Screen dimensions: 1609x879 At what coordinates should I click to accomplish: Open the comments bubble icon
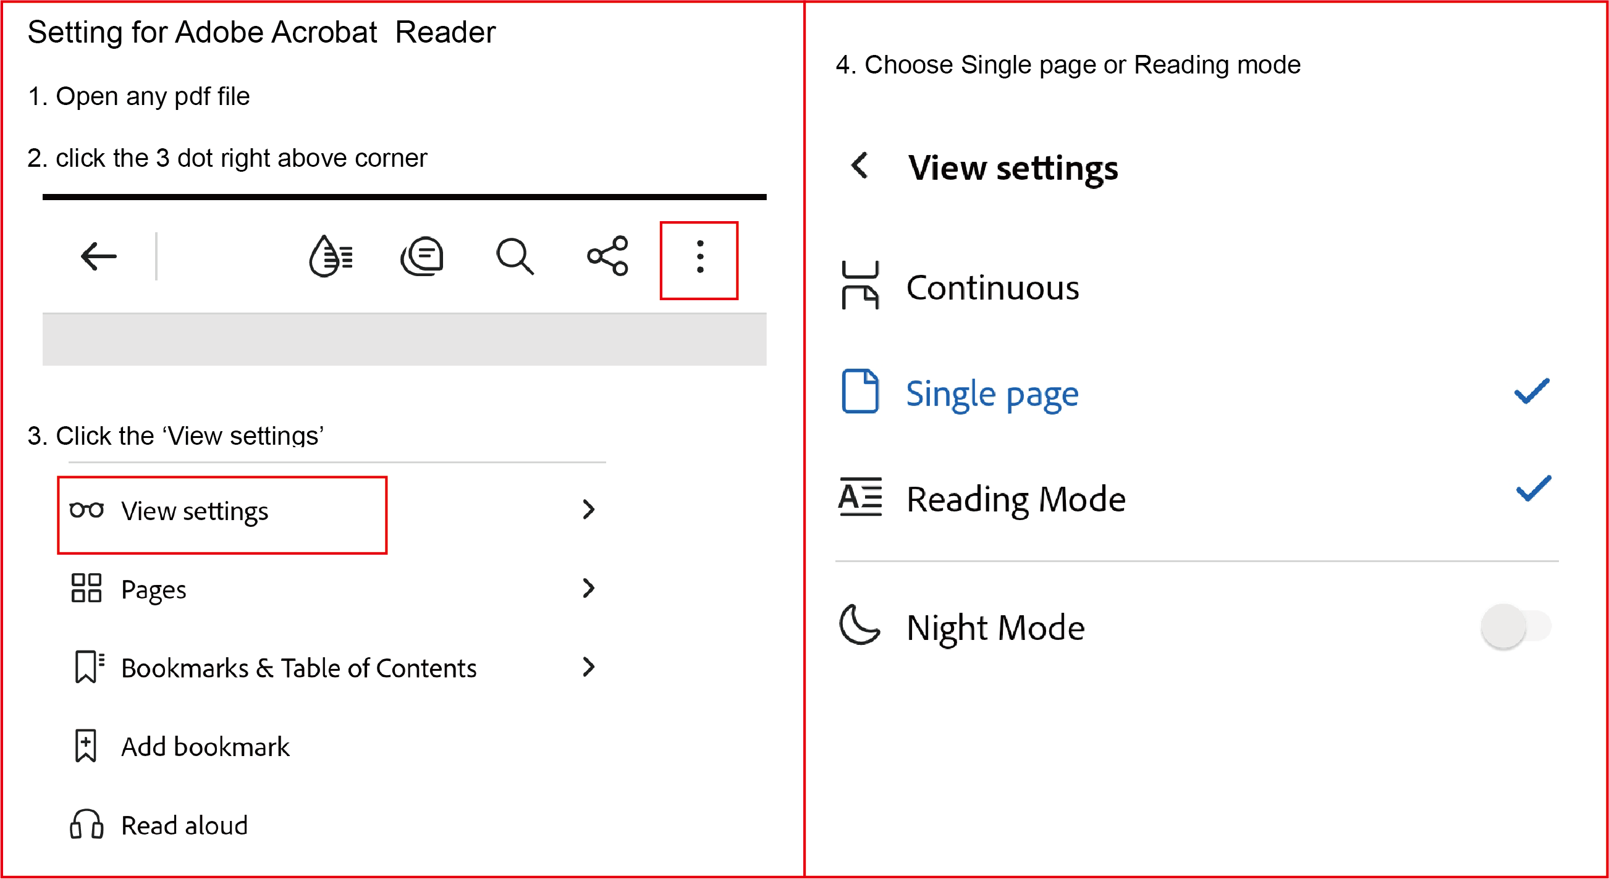[x=422, y=256]
